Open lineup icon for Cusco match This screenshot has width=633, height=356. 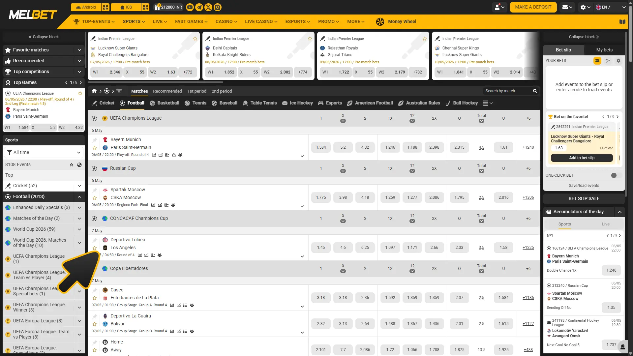click(192, 305)
